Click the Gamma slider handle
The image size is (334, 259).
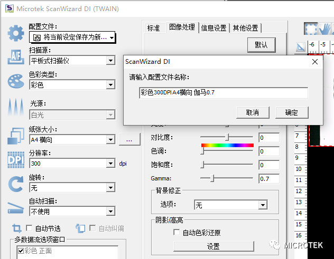pyautogui.click(x=212, y=179)
